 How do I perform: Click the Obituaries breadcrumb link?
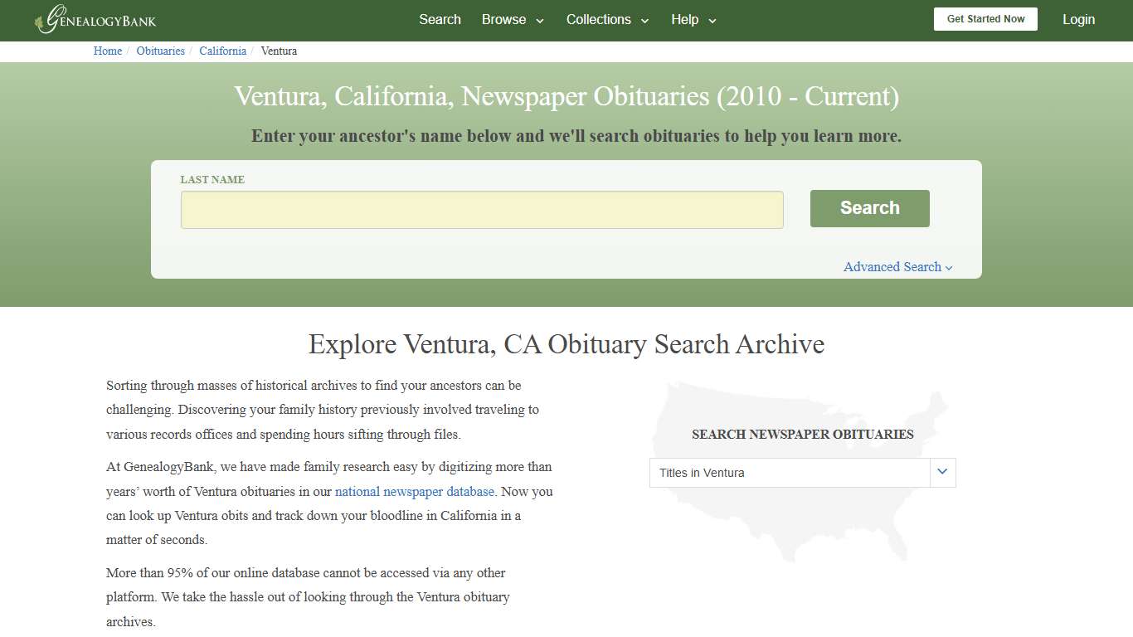pyautogui.click(x=160, y=51)
